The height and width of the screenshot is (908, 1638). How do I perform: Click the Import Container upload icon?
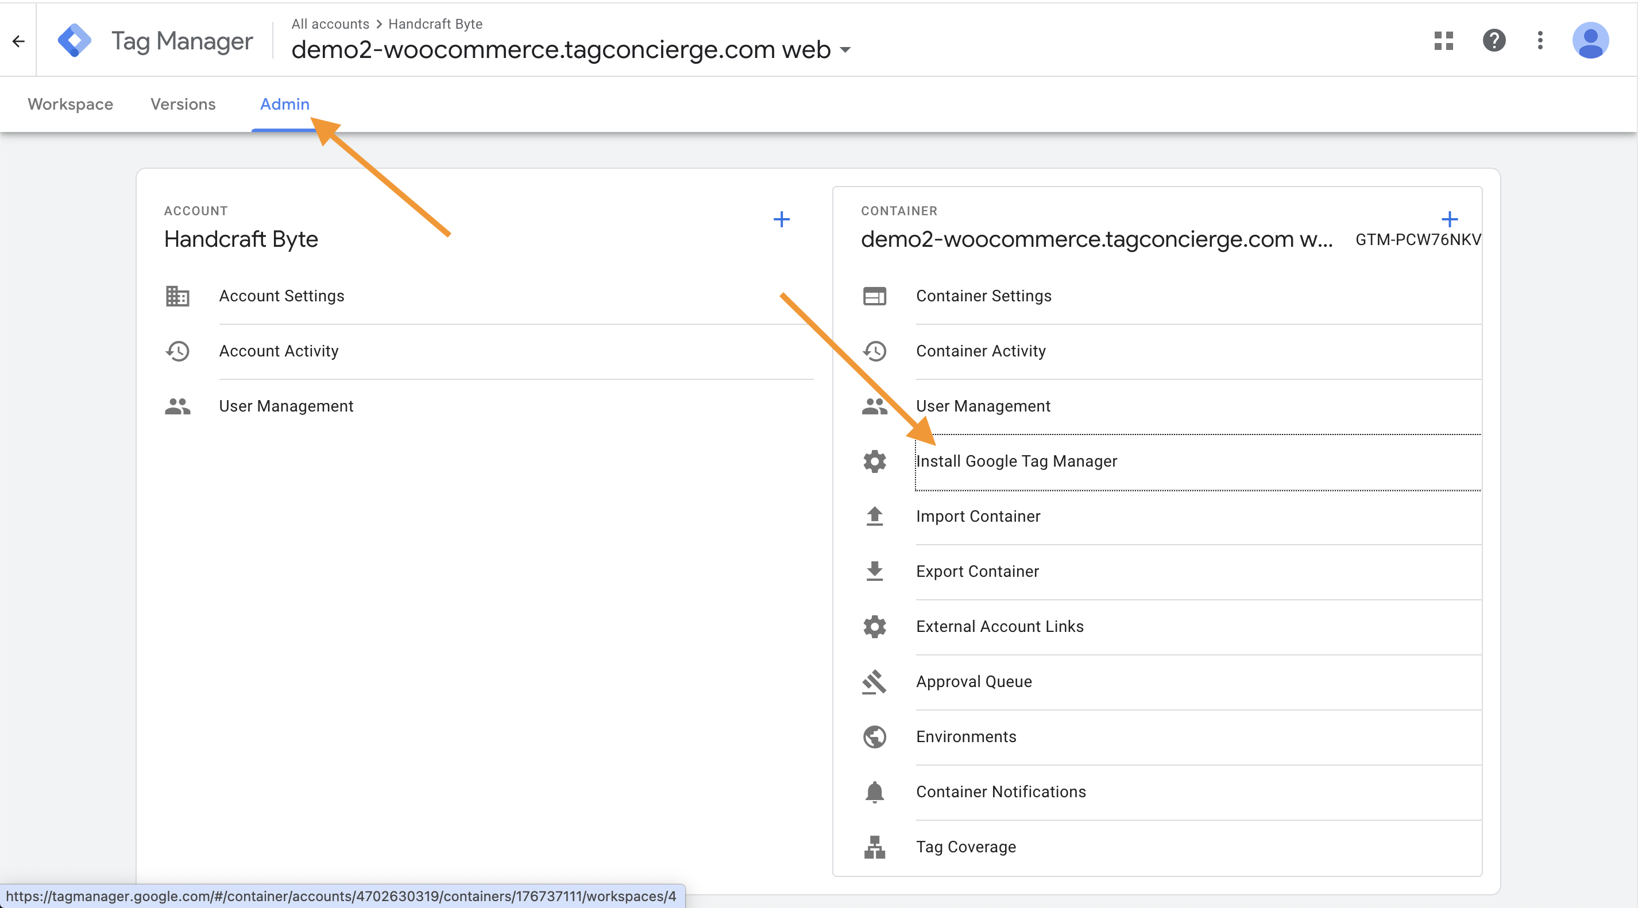[x=874, y=517]
